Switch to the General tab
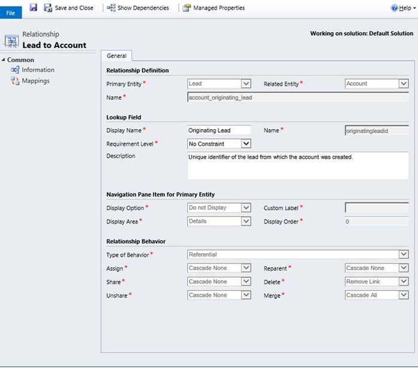The image size is (418, 368). click(116, 56)
